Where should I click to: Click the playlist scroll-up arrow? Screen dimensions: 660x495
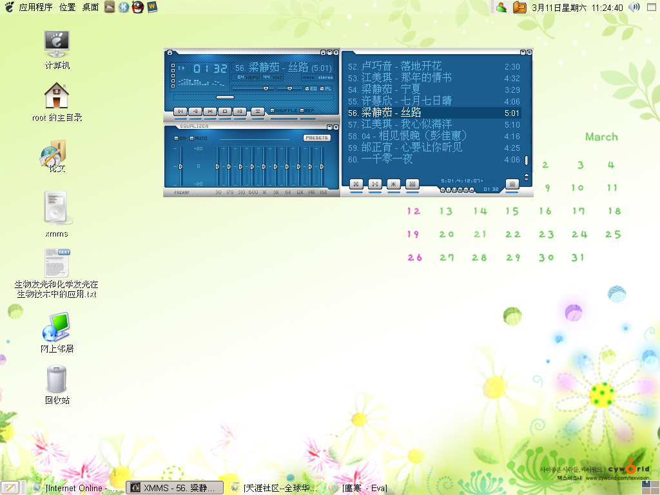[x=526, y=175]
